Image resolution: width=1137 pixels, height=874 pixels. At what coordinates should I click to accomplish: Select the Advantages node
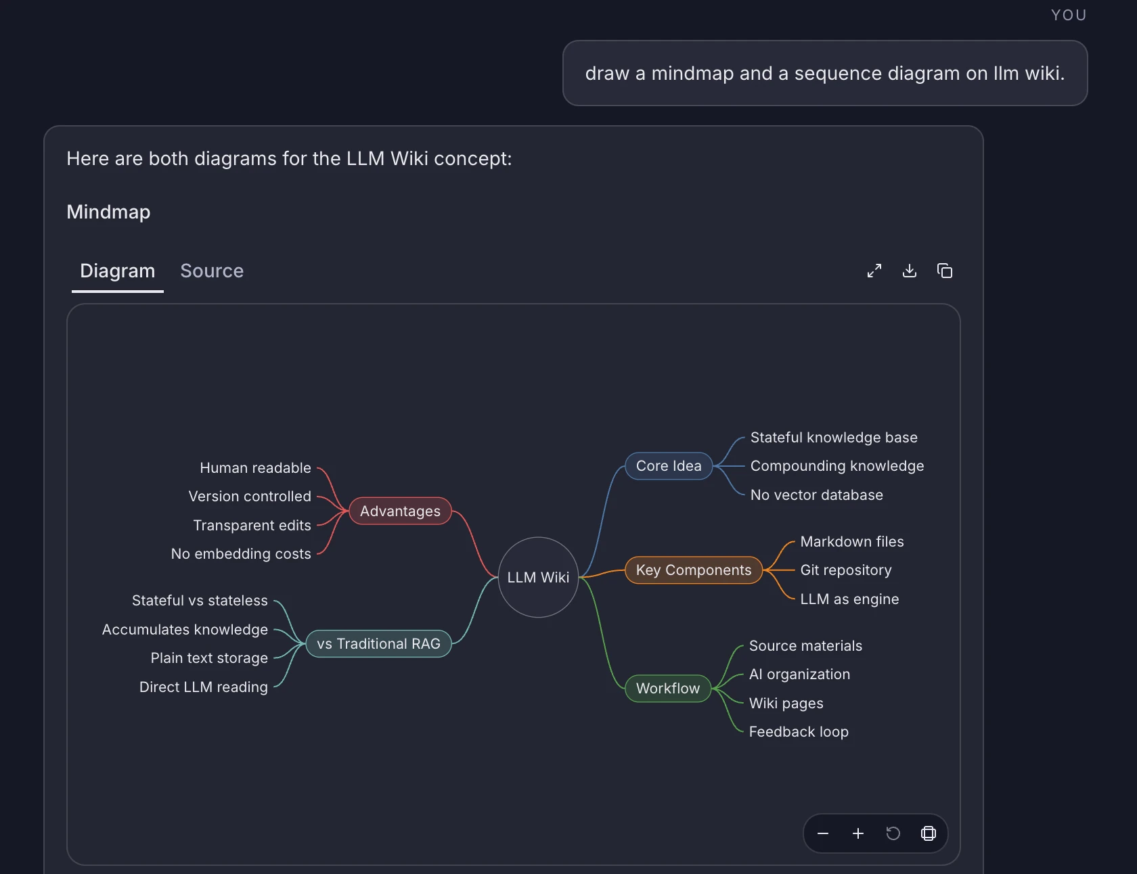point(400,511)
